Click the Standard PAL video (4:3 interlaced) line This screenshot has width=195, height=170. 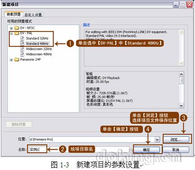(x=111, y=36)
